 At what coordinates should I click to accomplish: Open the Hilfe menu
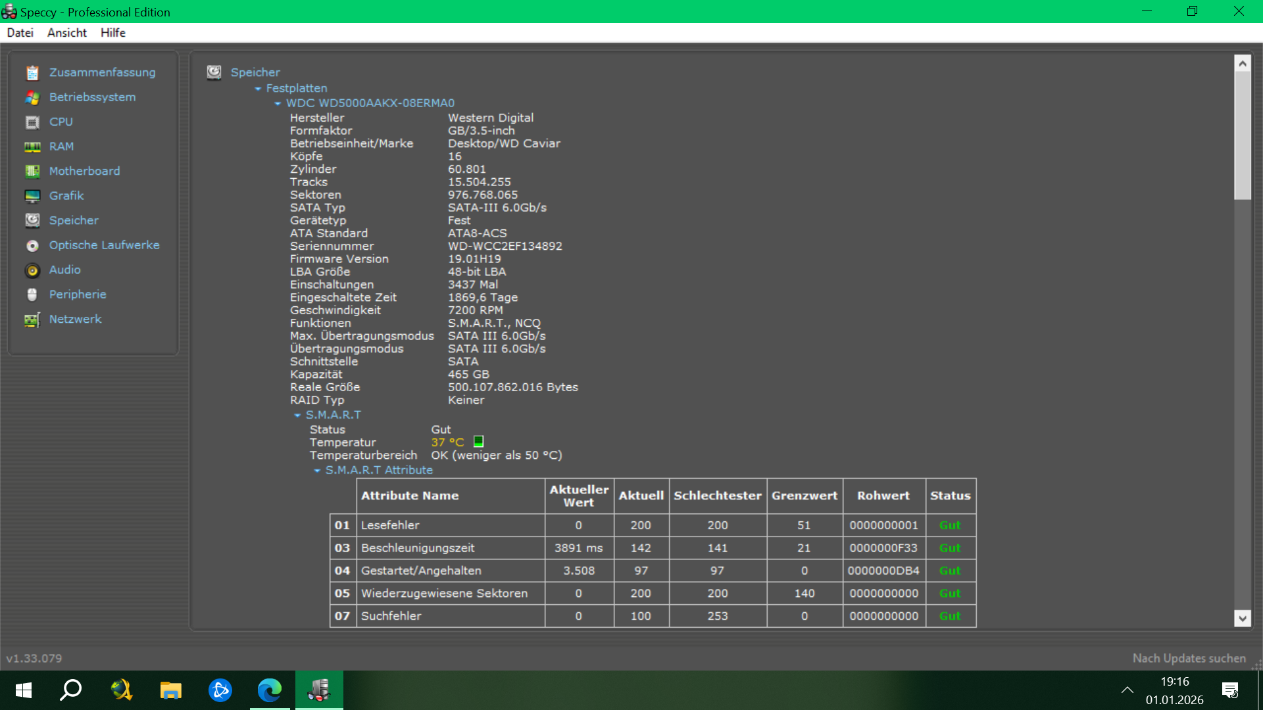tap(112, 33)
